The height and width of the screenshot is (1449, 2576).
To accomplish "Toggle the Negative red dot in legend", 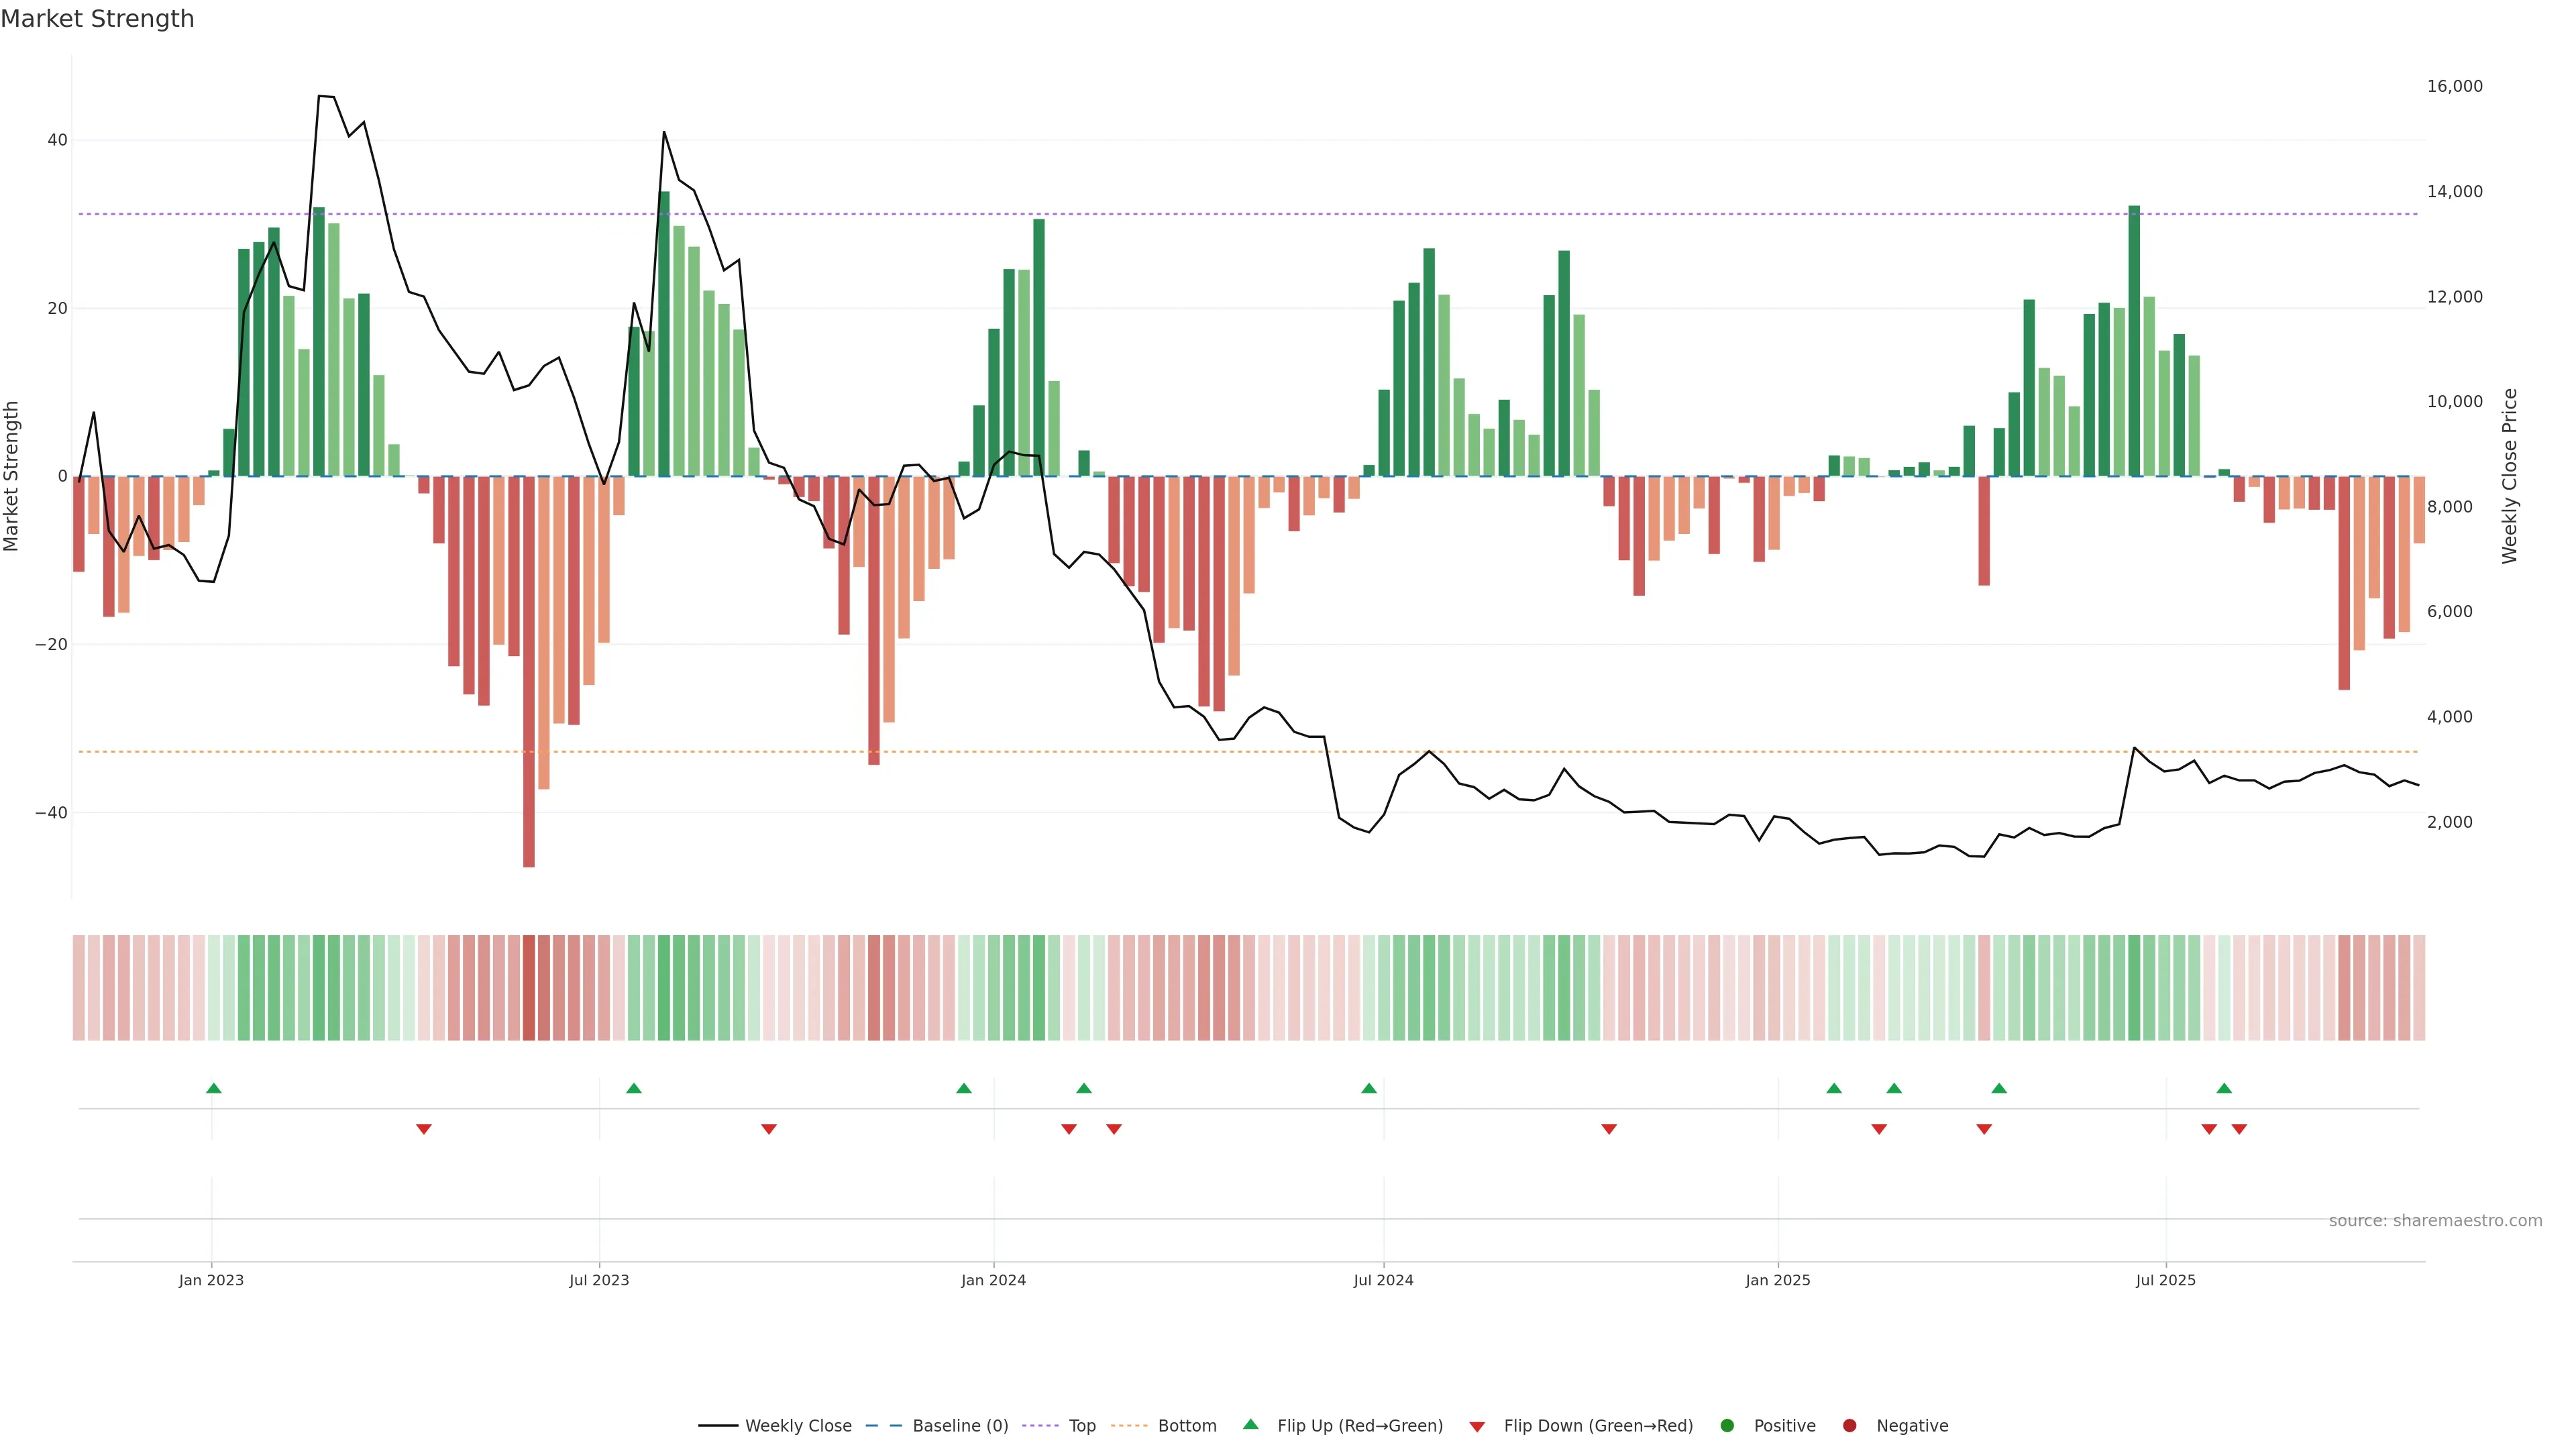I will [1849, 1425].
